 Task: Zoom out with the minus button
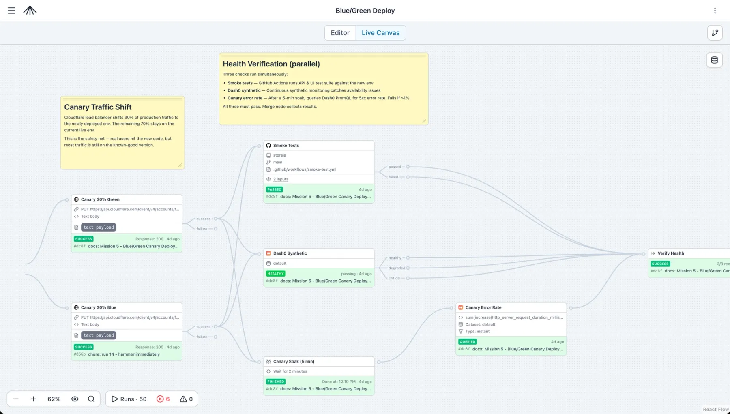[16, 399]
